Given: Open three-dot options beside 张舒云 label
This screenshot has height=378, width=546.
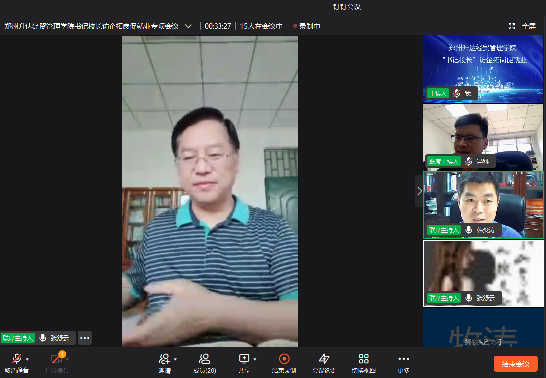Looking at the screenshot, I should click(85, 338).
